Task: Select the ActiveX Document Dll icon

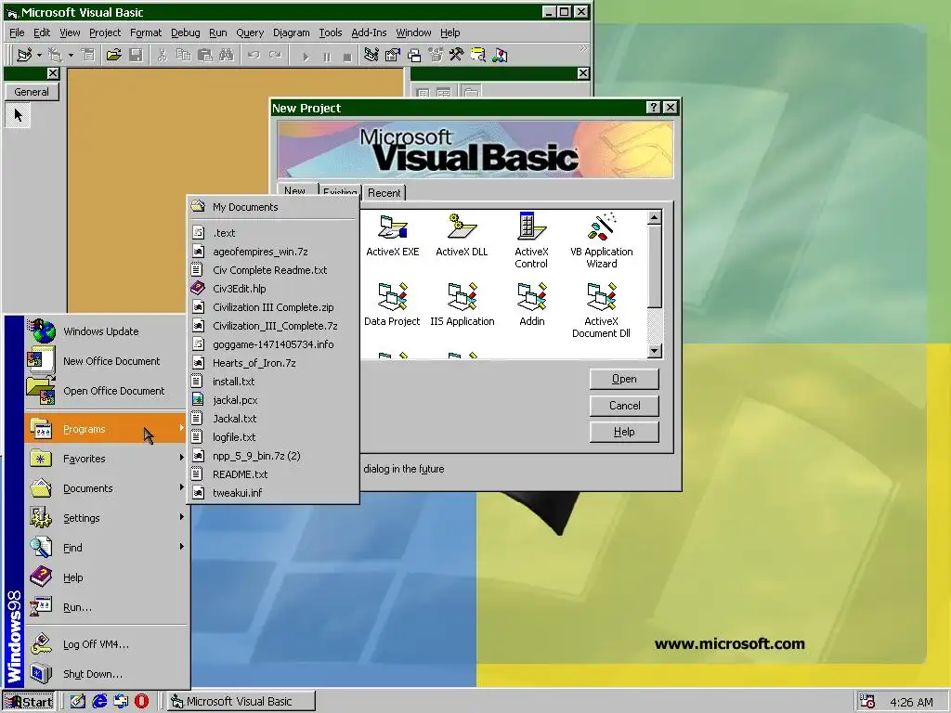Action: [x=601, y=310]
